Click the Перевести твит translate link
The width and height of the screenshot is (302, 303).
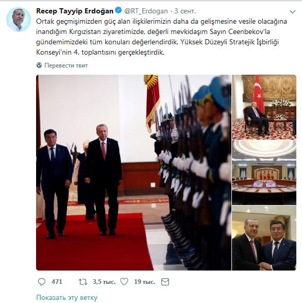[66, 65]
